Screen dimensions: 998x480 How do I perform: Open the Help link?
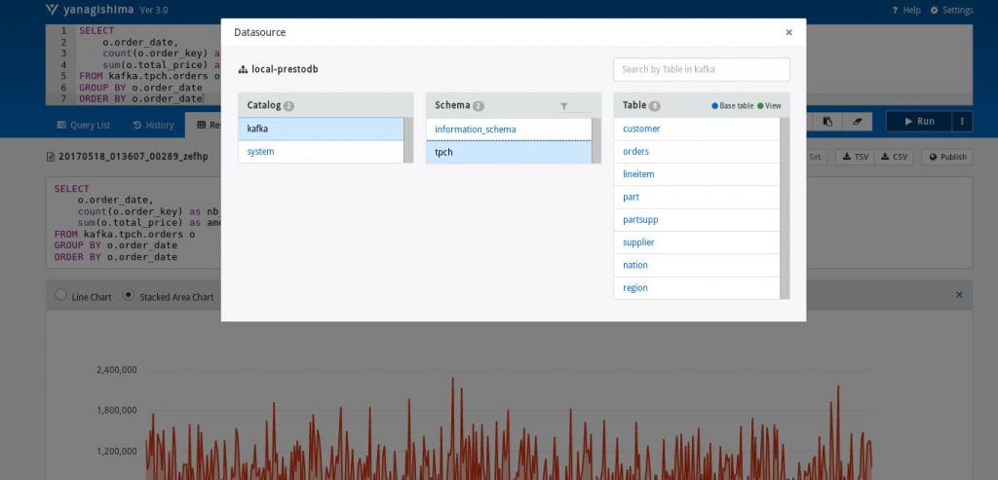point(905,10)
